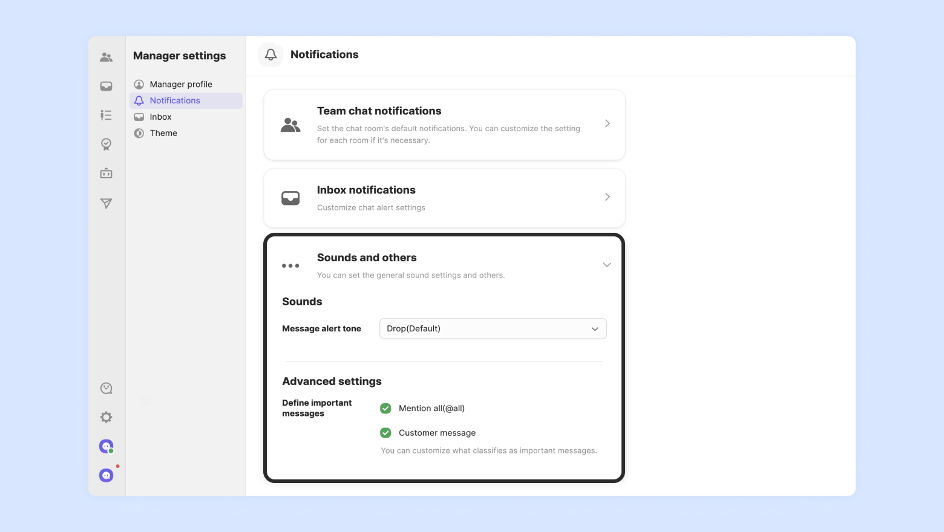944x532 pixels.
Task: Select Notifications in the Manager settings menu
Action: point(186,100)
